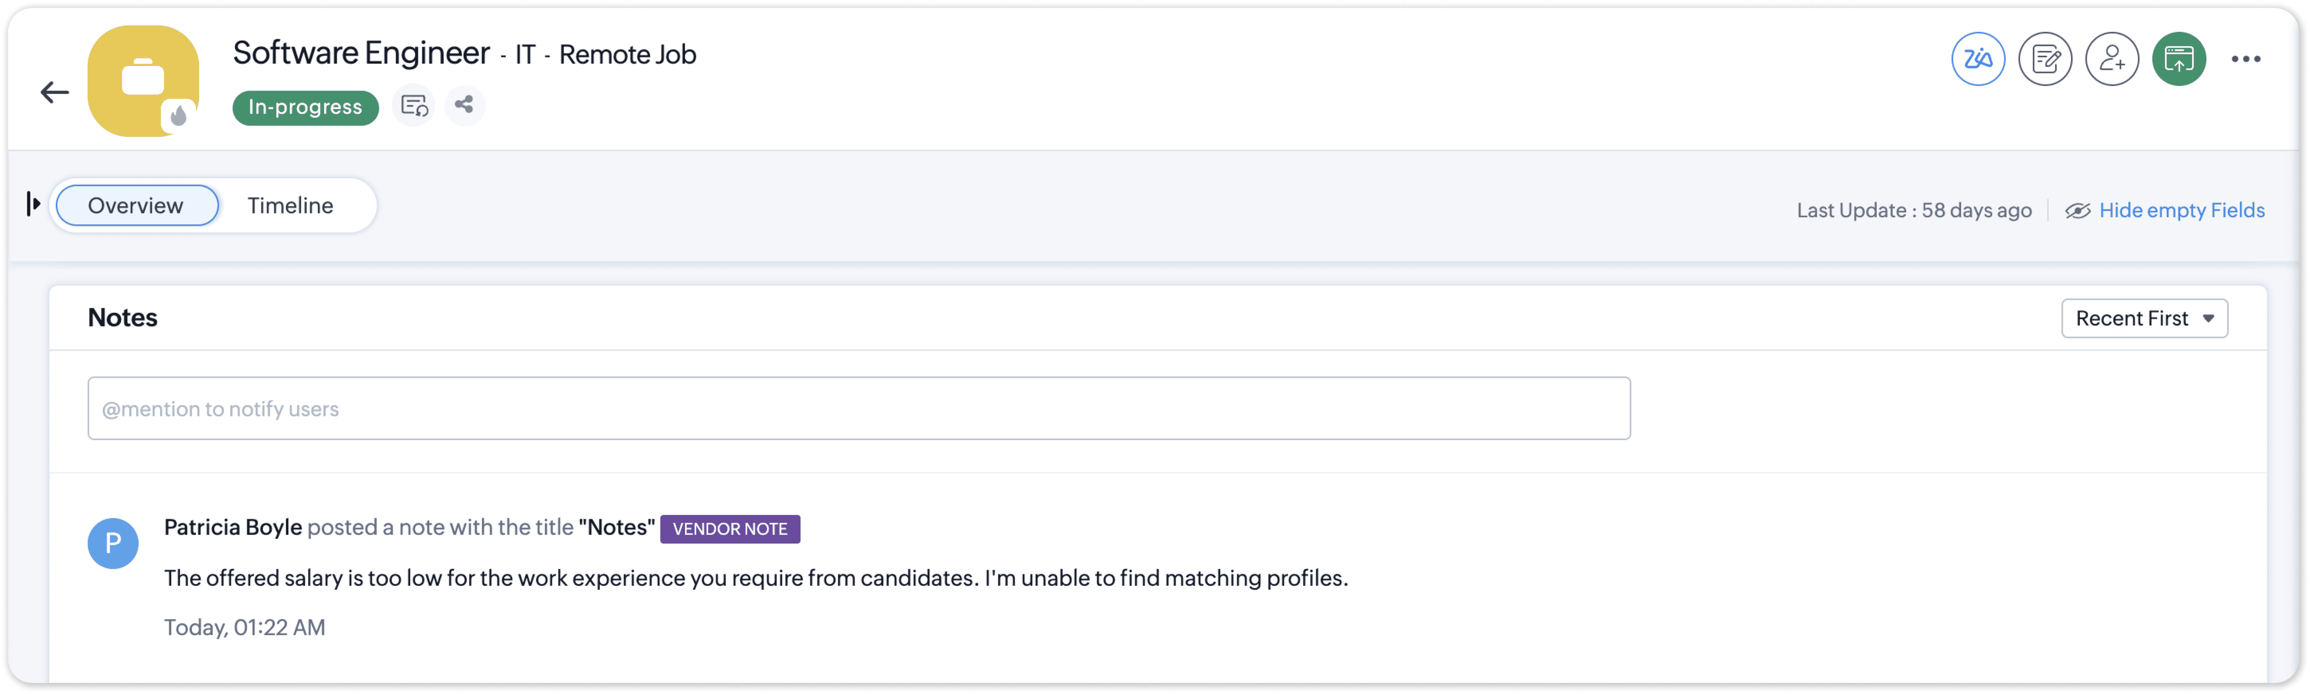Click the form icon next to In-progress
Viewport: 2310px width, 694px height.
click(413, 106)
